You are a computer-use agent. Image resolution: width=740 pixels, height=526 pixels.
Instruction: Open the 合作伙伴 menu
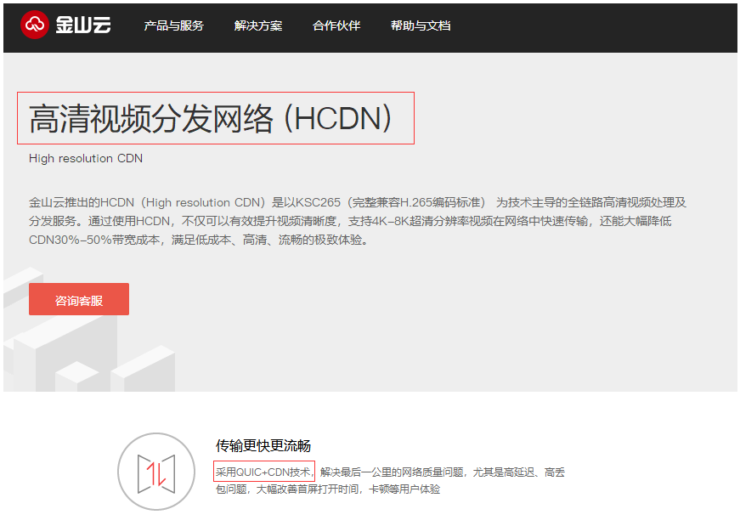click(336, 25)
